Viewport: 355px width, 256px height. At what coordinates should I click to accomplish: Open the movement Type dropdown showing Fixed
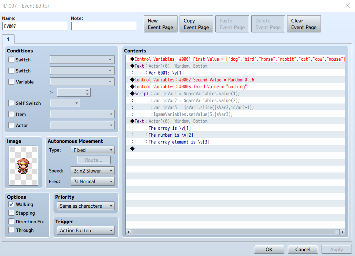coord(93,150)
